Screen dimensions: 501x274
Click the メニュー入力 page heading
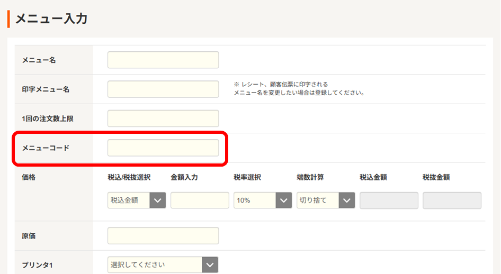click(x=51, y=19)
